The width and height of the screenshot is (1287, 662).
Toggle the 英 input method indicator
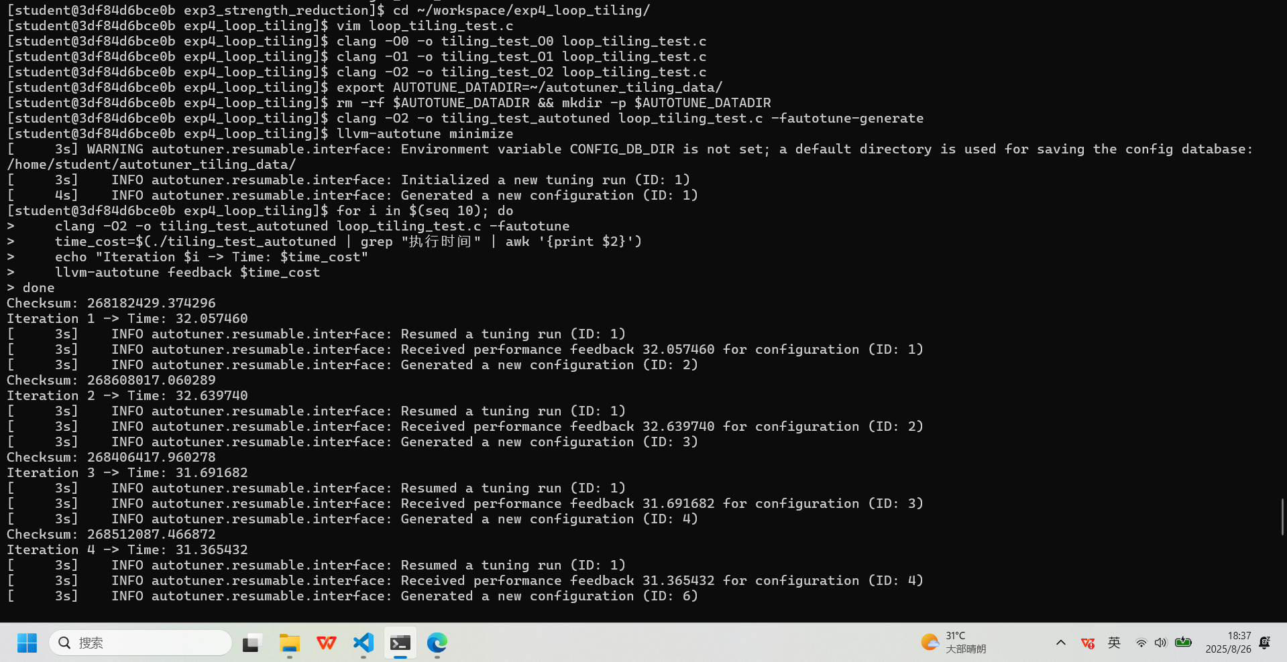coord(1114,643)
